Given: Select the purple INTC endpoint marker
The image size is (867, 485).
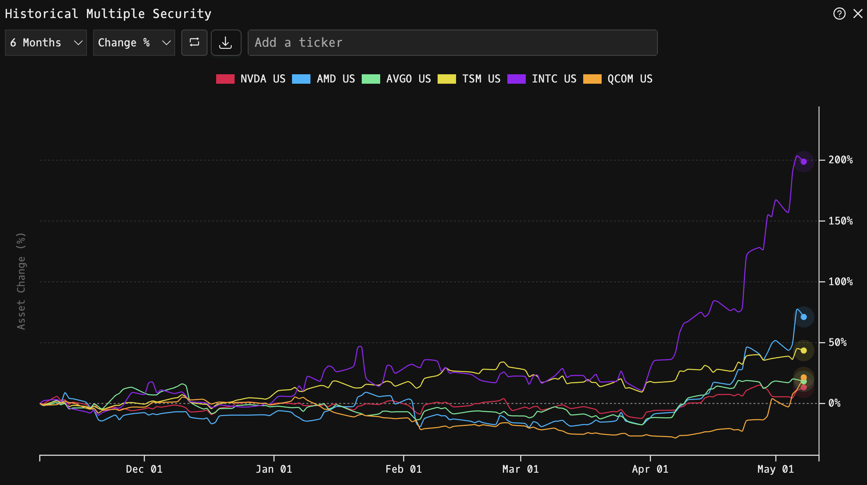Looking at the screenshot, I should pos(803,162).
